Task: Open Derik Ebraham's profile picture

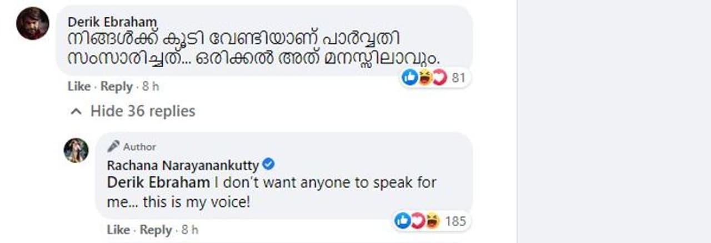Action: [x=32, y=23]
